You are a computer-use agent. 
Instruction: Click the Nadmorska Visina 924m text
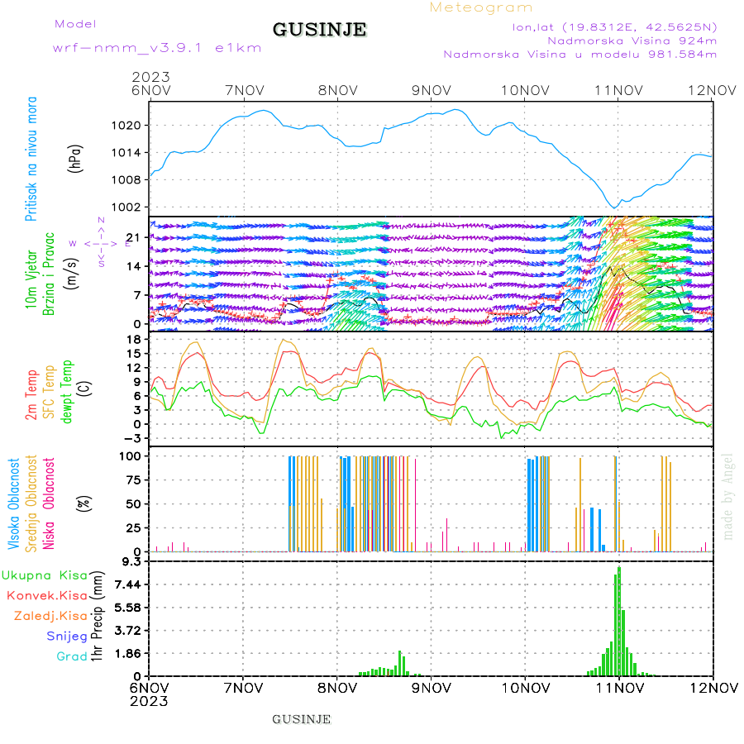click(x=632, y=41)
